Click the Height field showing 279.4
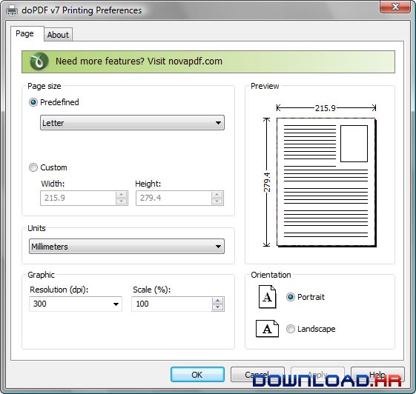 (174, 198)
